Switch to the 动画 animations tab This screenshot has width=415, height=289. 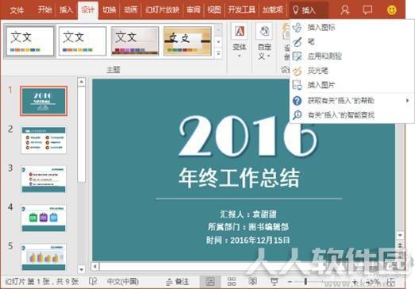[x=131, y=10]
